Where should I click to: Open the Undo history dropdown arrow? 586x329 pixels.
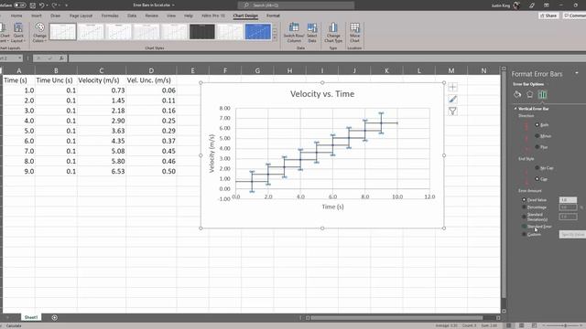(x=47, y=5)
